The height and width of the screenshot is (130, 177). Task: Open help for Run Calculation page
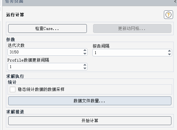pos(168,15)
